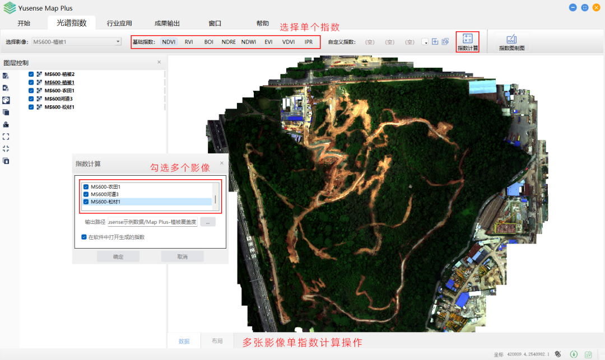Image resolution: width=605 pixels, height=360 pixels.
Task: Toggle 在软件中打开生成的指数 checkbox
Action: tap(84, 237)
